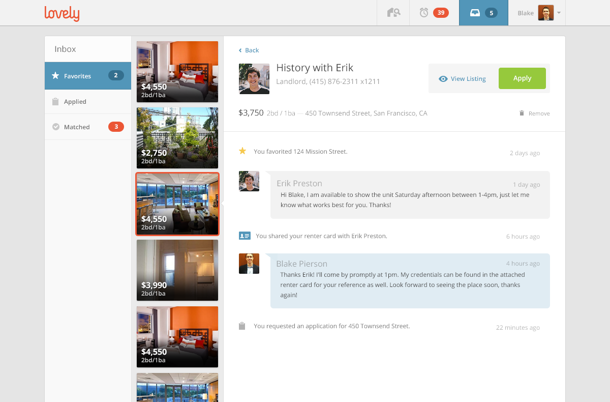Viewport: 610px width, 402px height.
Task: Click Erik Preston's message avatar
Action: 249,181
